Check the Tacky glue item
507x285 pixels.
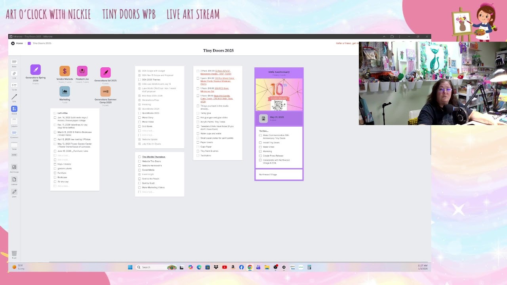tap(198, 113)
